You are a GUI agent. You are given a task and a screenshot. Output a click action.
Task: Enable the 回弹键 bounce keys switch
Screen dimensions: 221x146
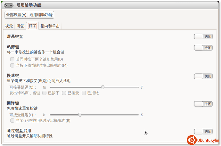pos(203,104)
